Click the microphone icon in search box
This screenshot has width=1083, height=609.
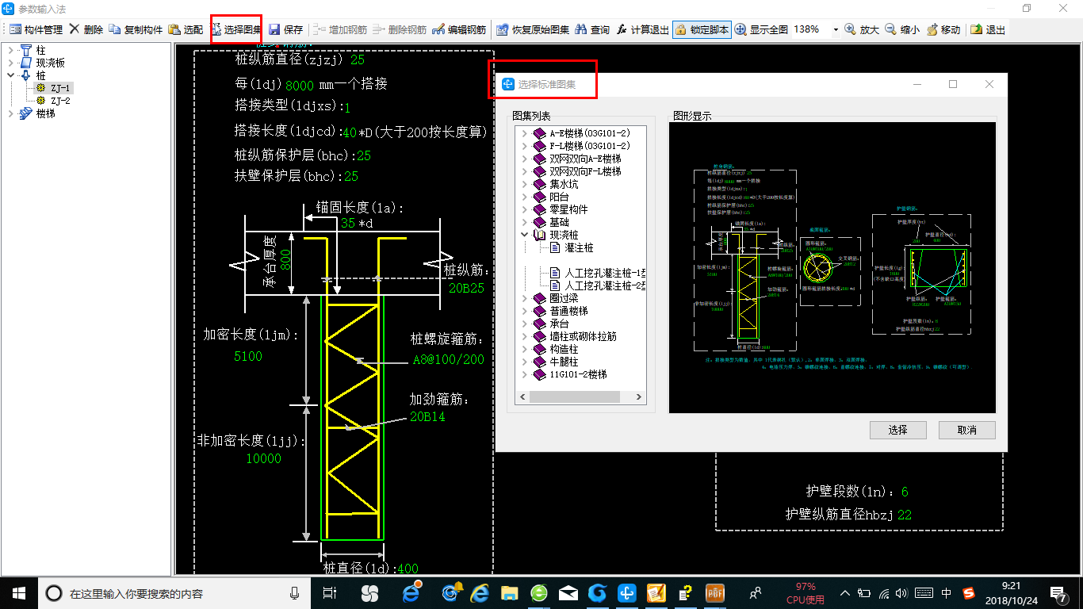point(295,592)
